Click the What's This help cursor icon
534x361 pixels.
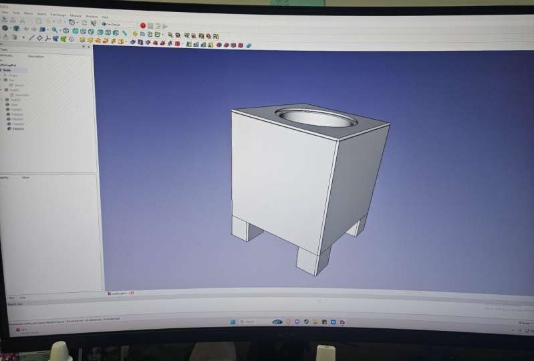pyautogui.click(x=93, y=23)
